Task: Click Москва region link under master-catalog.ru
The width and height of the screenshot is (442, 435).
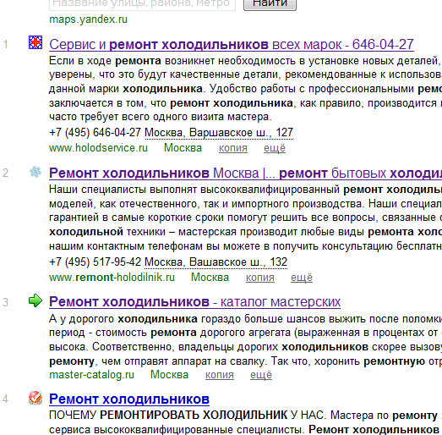Action: (x=169, y=375)
